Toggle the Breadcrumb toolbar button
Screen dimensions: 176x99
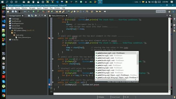point(68,12)
